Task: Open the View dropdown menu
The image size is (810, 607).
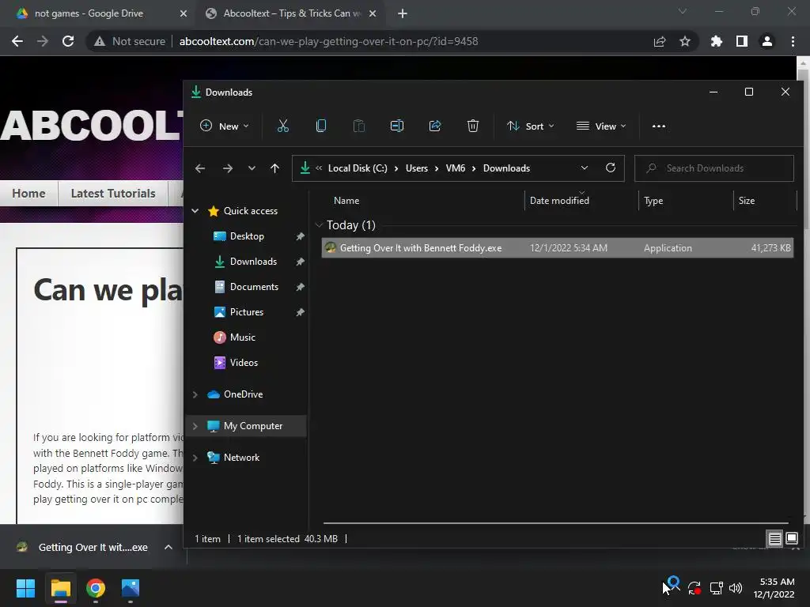Action: click(x=601, y=126)
